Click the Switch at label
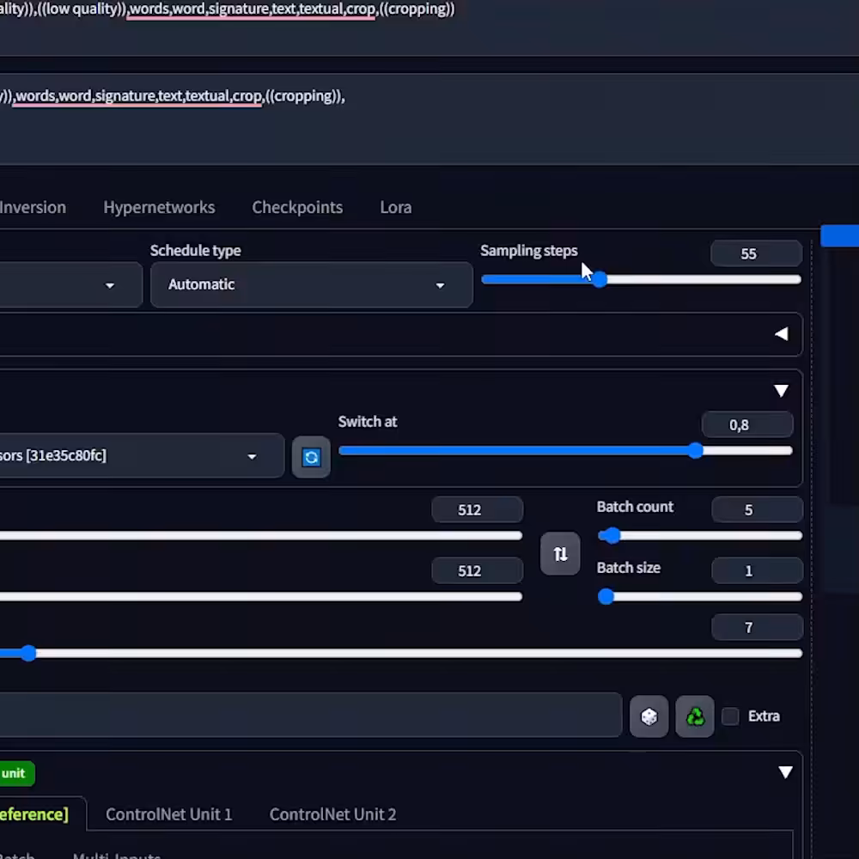The height and width of the screenshot is (859, 859). click(x=367, y=421)
